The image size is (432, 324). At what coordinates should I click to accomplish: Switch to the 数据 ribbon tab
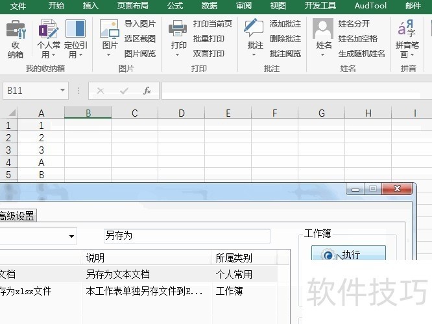pyautogui.click(x=209, y=5)
